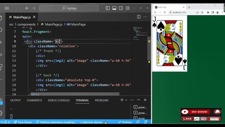Close the terminal panel
Viewport: 225px width, 127px height.
(x=145, y=100)
